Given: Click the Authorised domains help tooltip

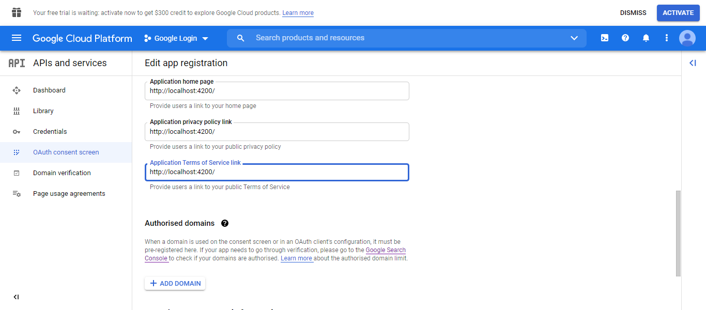Looking at the screenshot, I should (x=225, y=223).
